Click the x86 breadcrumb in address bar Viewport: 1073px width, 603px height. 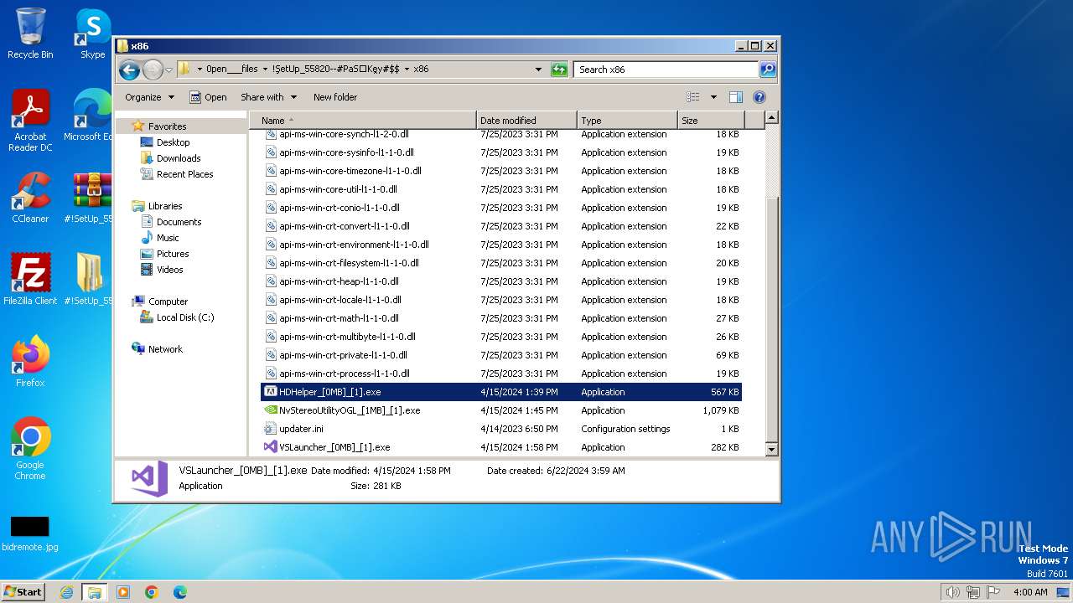(421, 70)
